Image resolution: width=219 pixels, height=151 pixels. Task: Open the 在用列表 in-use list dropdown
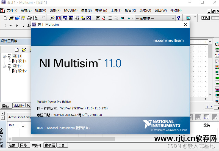[173, 18]
